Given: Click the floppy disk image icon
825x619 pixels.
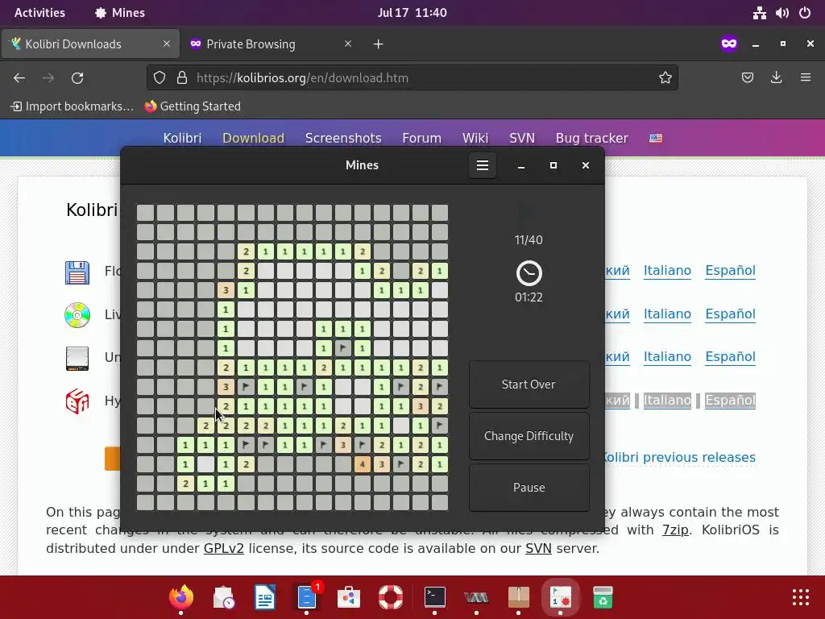Looking at the screenshot, I should click(77, 272).
